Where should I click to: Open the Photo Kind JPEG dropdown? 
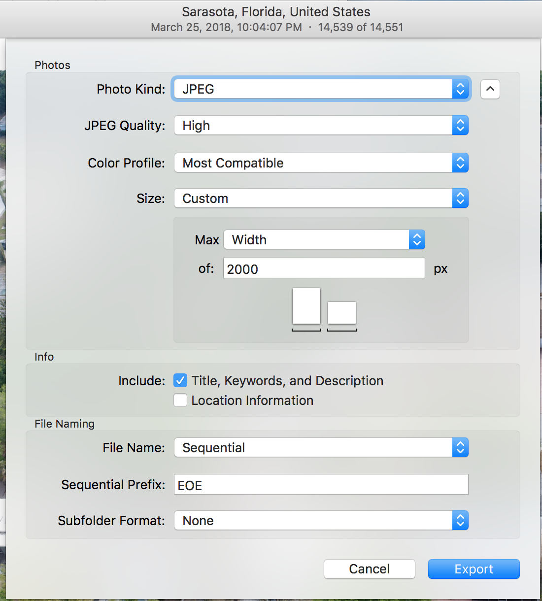click(x=321, y=89)
